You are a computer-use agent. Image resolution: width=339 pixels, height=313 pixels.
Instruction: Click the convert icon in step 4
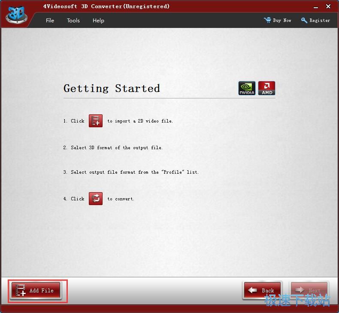96,198
